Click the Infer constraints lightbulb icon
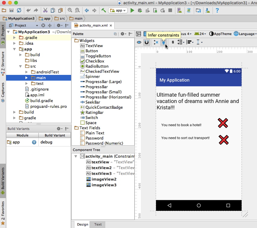This screenshot has width=257, height=228. pos(163,42)
